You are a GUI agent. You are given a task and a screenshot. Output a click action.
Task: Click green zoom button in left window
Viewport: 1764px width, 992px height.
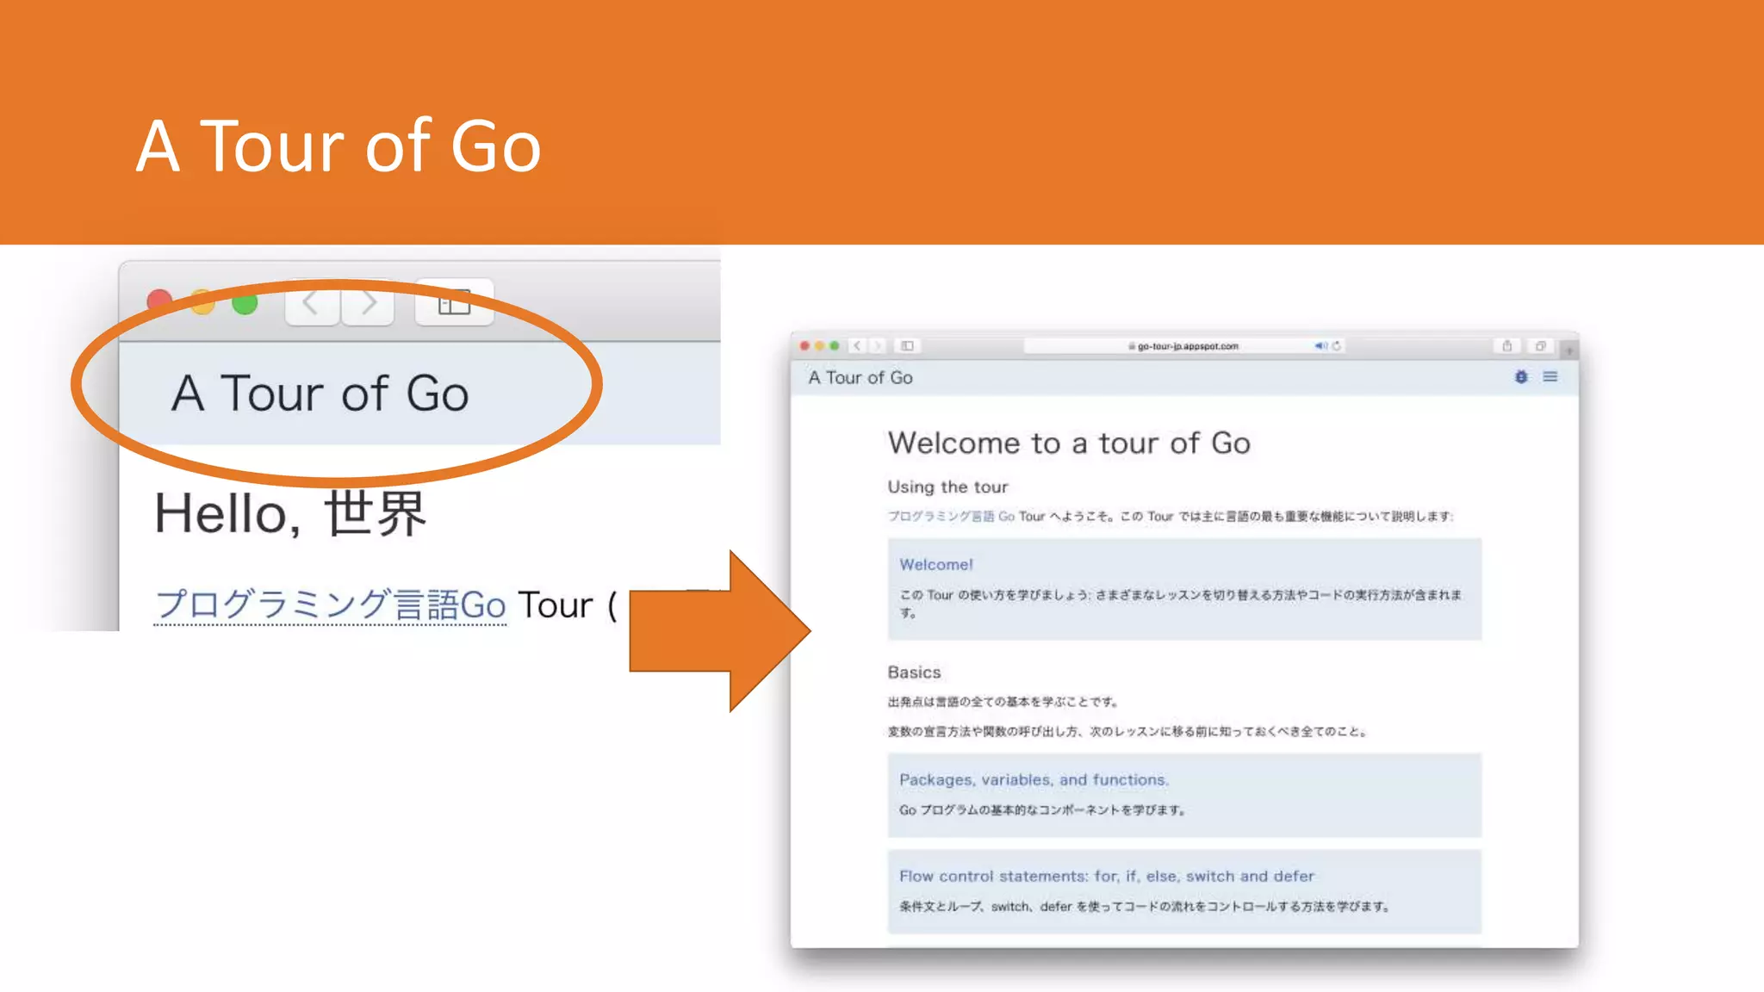point(245,303)
